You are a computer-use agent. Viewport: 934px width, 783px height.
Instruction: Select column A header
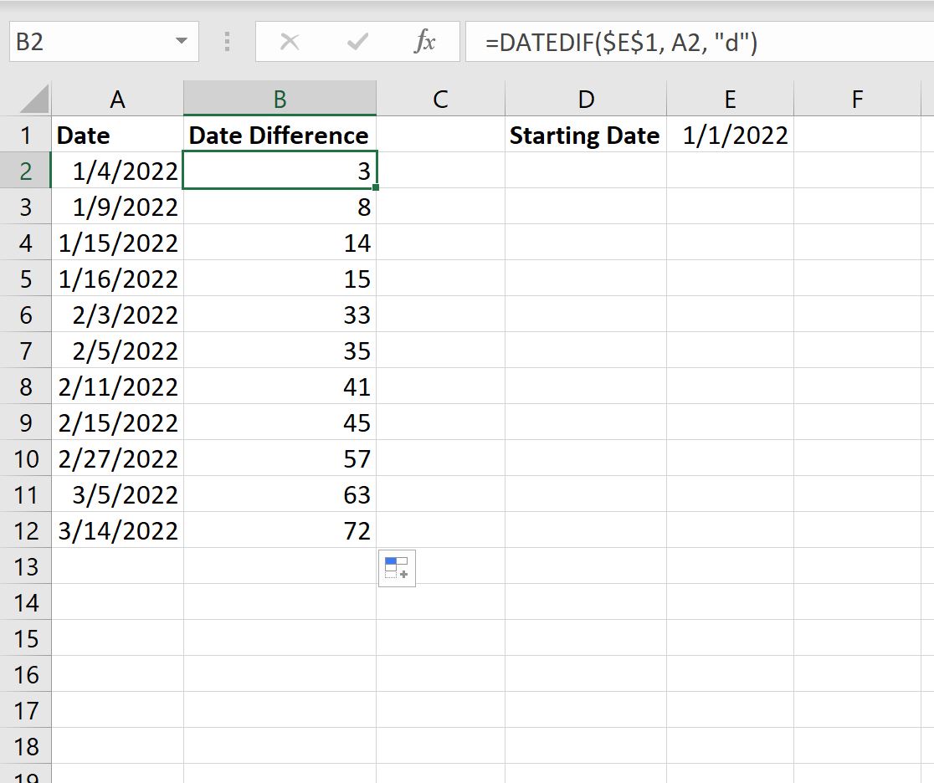coord(117,99)
